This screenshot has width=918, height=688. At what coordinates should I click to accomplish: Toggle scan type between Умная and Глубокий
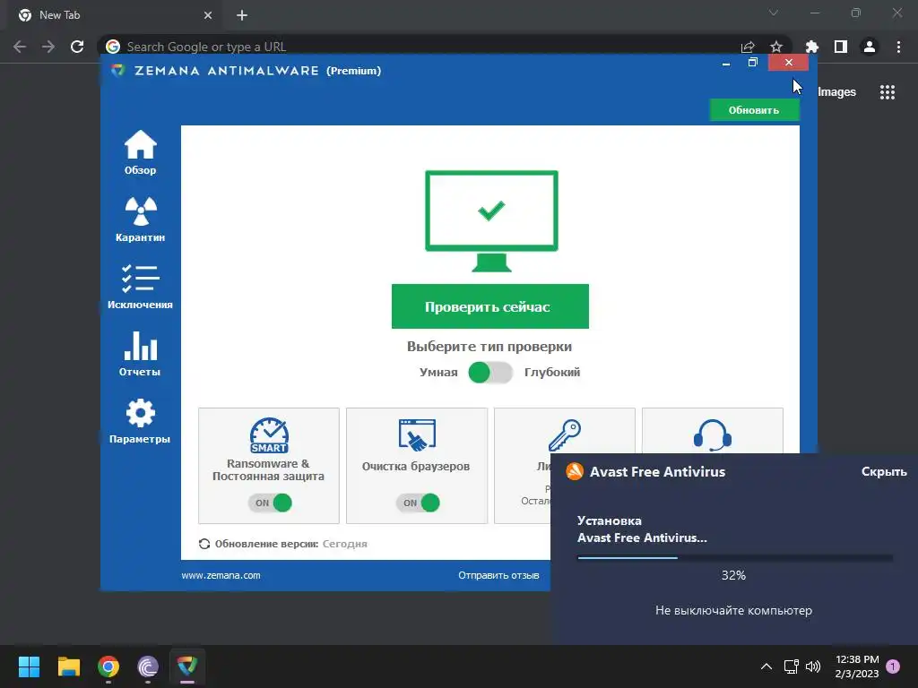[490, 373]
